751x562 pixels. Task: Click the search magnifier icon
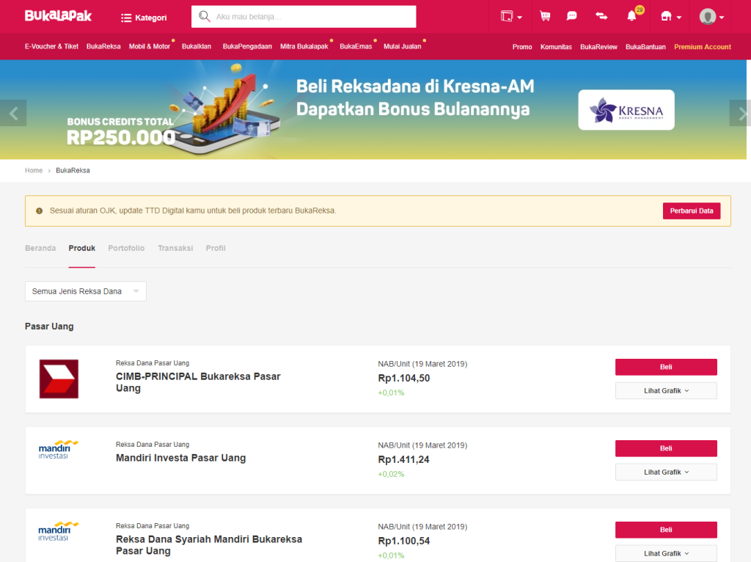(x=204, y=16)
